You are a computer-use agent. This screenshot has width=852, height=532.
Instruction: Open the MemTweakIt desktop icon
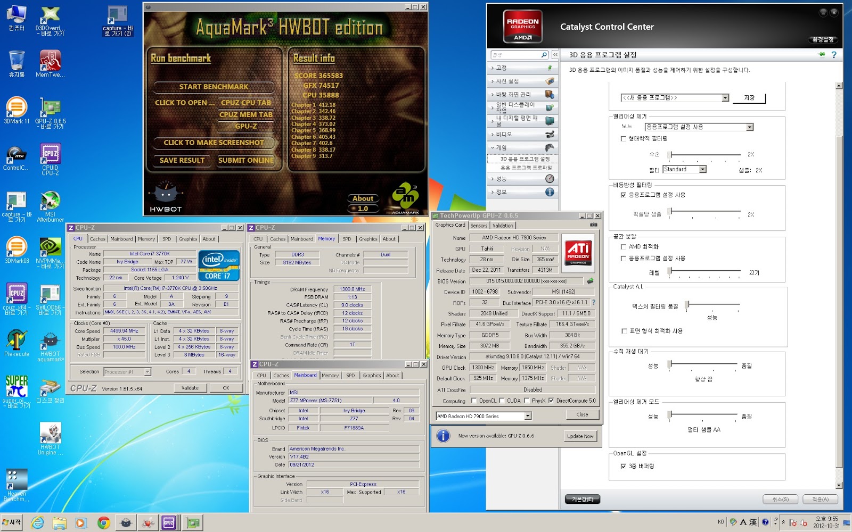coord(50,63)
